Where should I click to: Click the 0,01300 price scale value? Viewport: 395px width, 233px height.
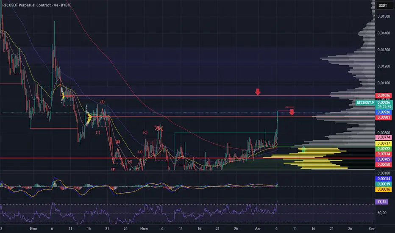384,50
